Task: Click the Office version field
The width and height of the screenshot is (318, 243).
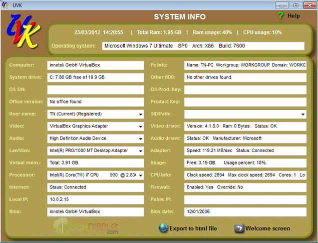Action: click(x=96, y=102)
